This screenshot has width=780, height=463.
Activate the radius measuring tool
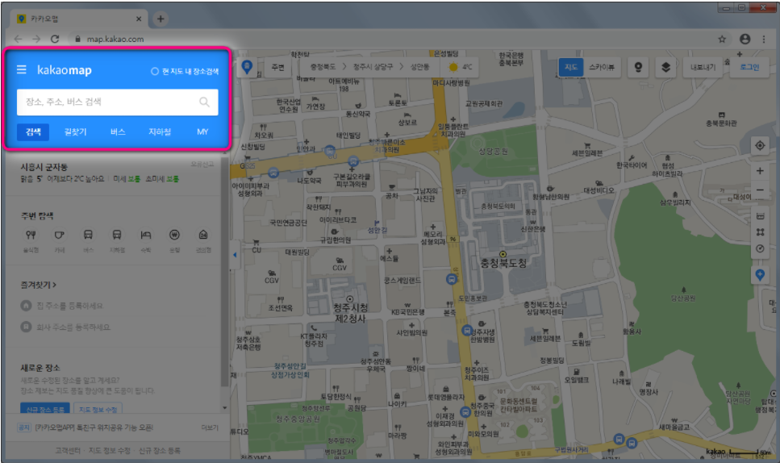[x=760, y=248]
